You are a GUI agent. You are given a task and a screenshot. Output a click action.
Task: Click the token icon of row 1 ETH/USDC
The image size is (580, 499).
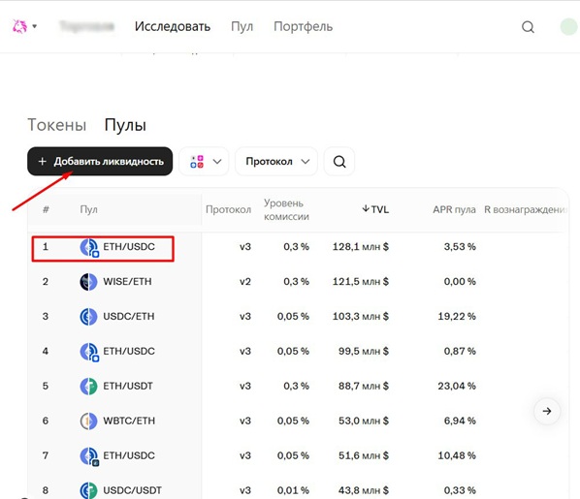tap(89, 247)
